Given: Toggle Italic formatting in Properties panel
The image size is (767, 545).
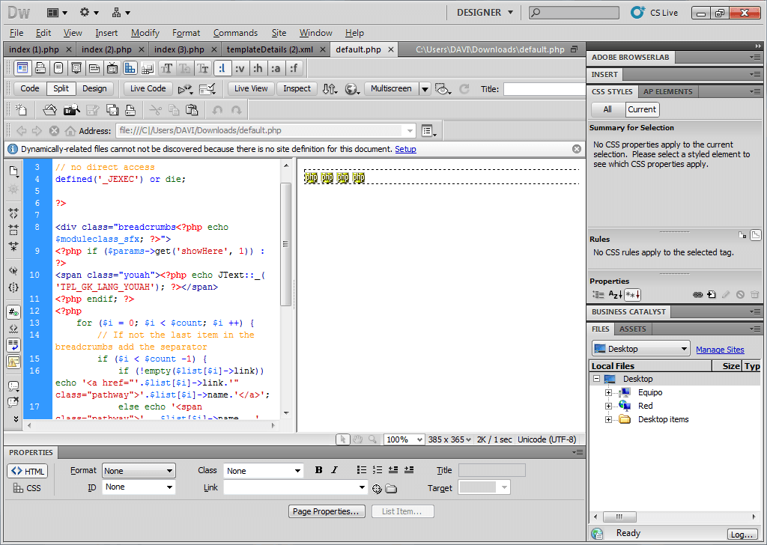Looking at the screenshot, I should tap(335, 469).
